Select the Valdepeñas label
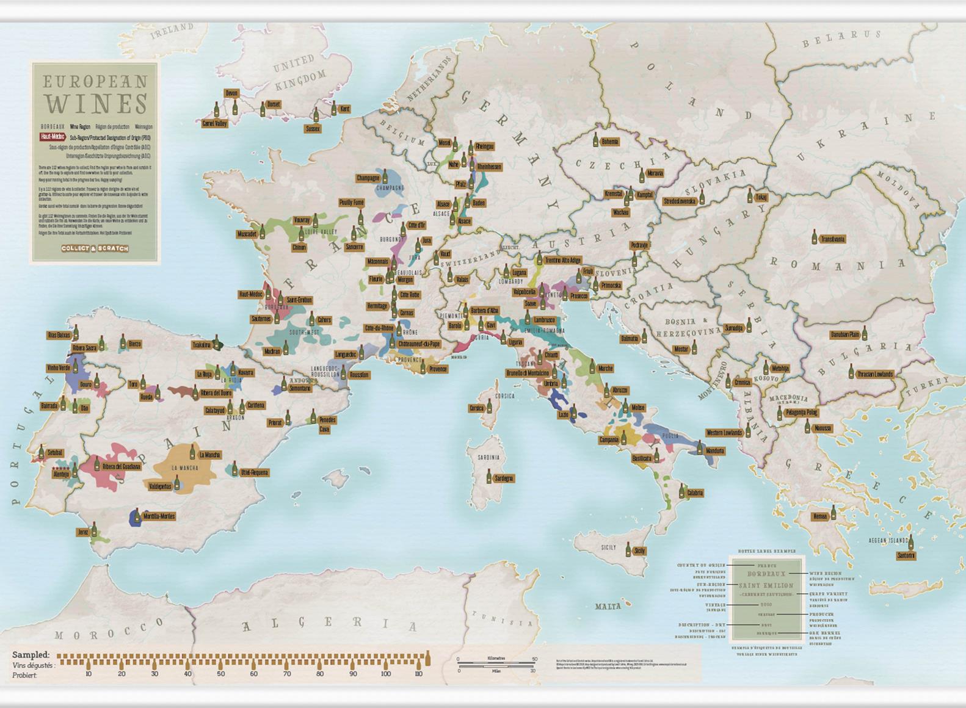This screenshot has width=966, height=708. [x=159, y=486]
